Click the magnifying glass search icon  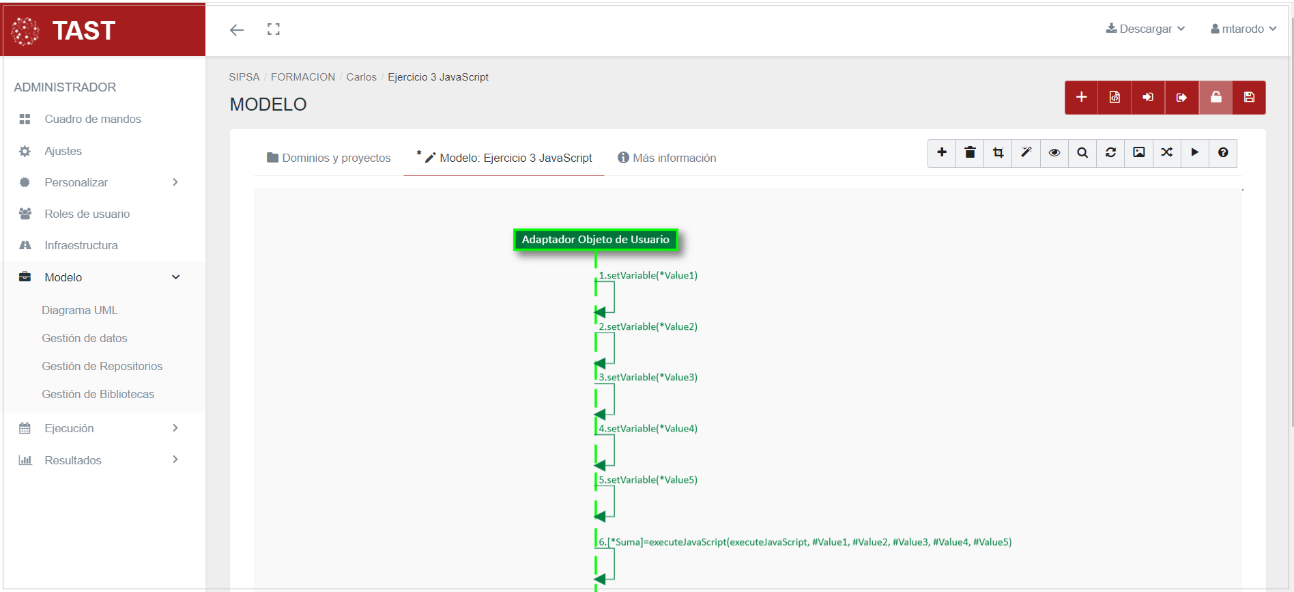coord(1082,153)
